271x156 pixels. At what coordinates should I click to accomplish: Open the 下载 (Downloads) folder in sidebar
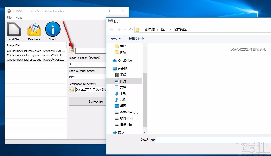[123, 93]
